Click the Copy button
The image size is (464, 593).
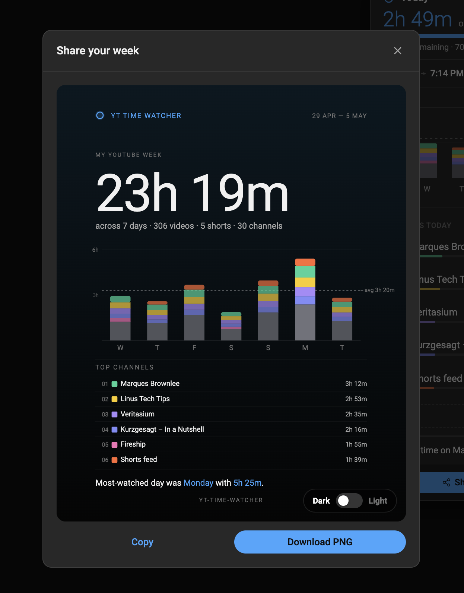point(142,542)
